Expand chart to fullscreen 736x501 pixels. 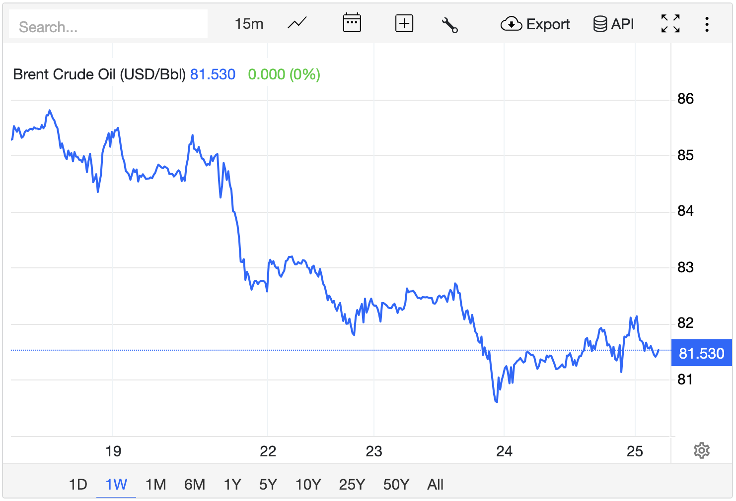tap(670, 23)
